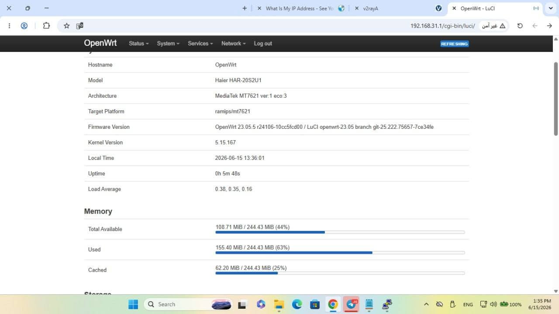Click the Used memory progress bar
This screenshot has width=559, height=314.
point(340,253)
